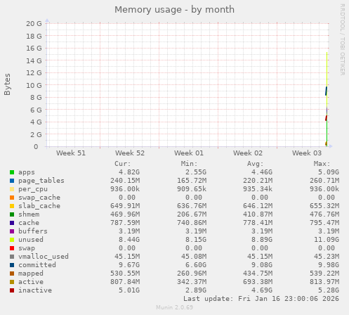Click the 'Week 03' x-axis label
The image size is (349, 315).
[x=307, y=153]
